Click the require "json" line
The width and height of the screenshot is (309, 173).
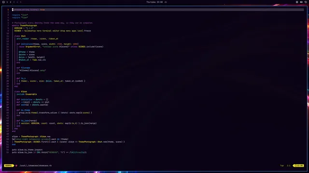point(20,15)
